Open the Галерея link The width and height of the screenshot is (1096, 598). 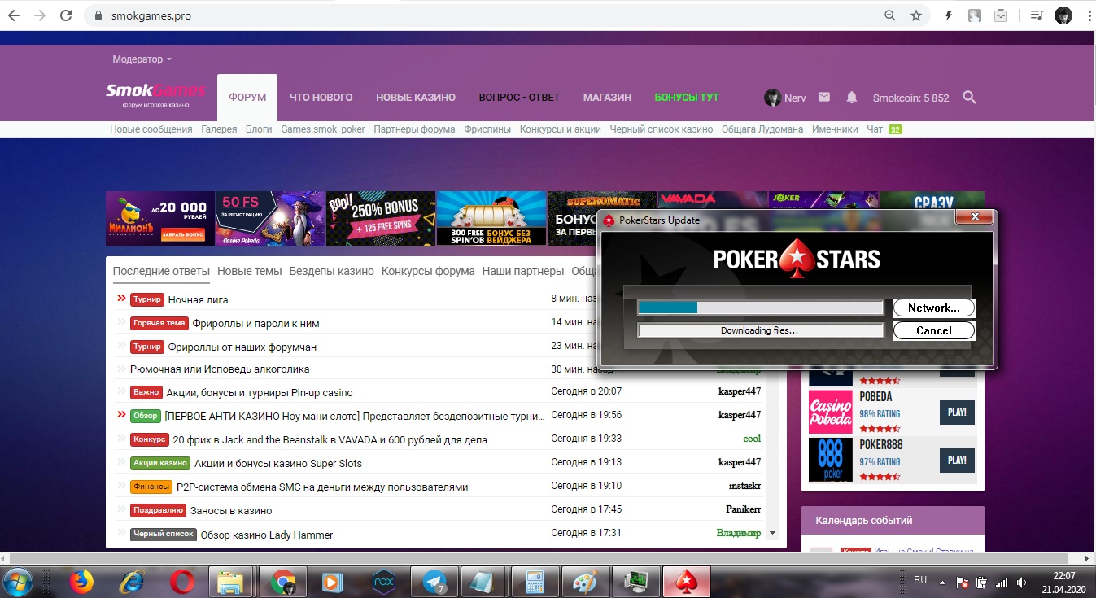point(219,129)
